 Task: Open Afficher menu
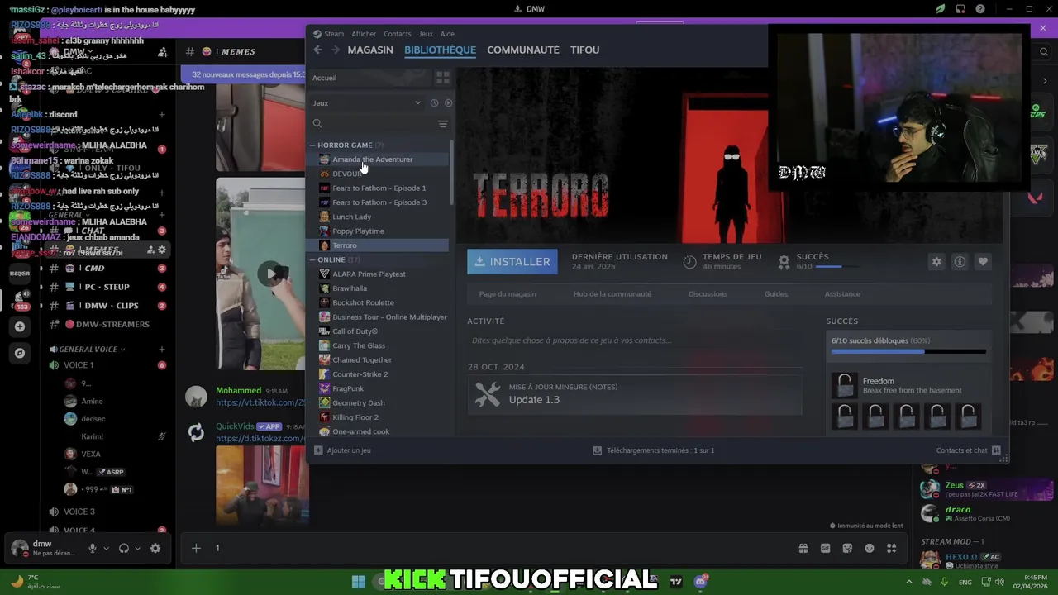(x=364, y=34)
